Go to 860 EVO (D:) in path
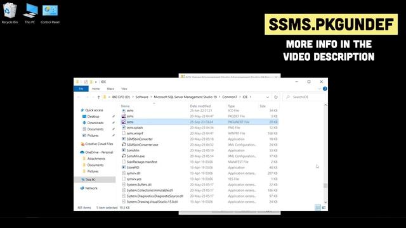The image size is (406, 228). click(121, 97)
